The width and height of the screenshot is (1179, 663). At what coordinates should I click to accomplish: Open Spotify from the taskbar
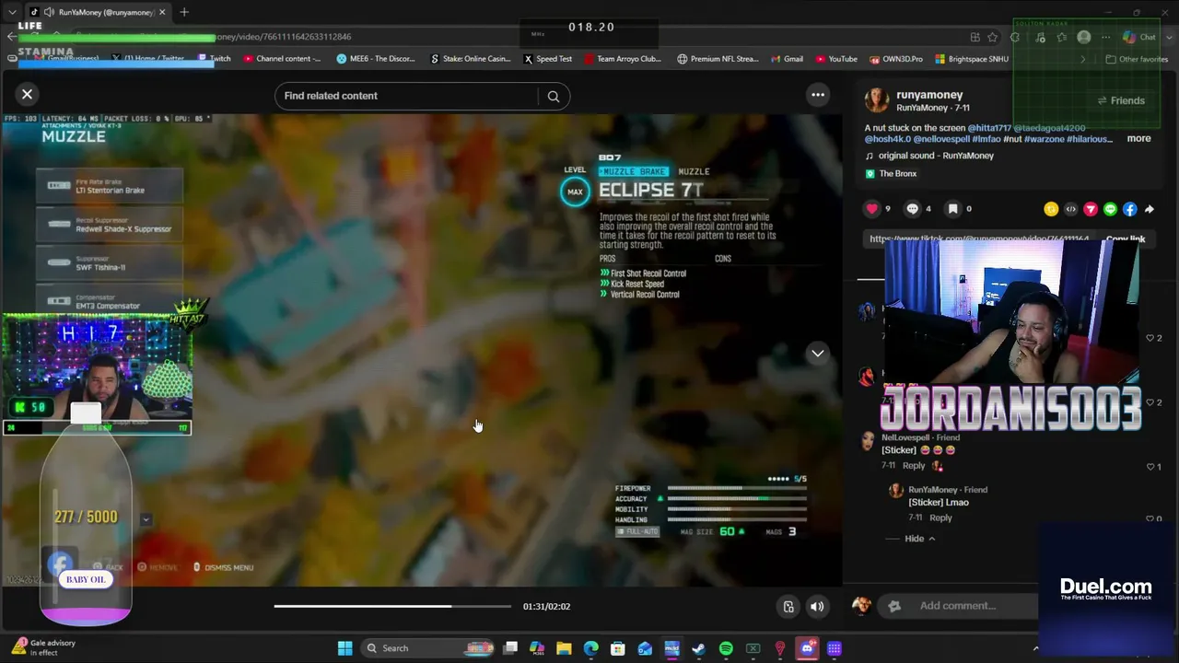[726, 648]
